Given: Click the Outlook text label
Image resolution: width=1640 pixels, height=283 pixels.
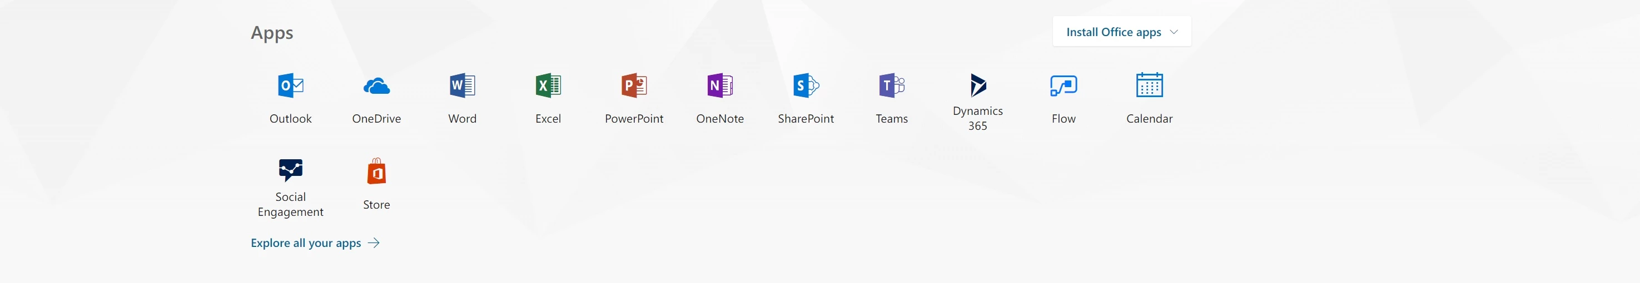Looking at the screenshot, I should (290, 119).
